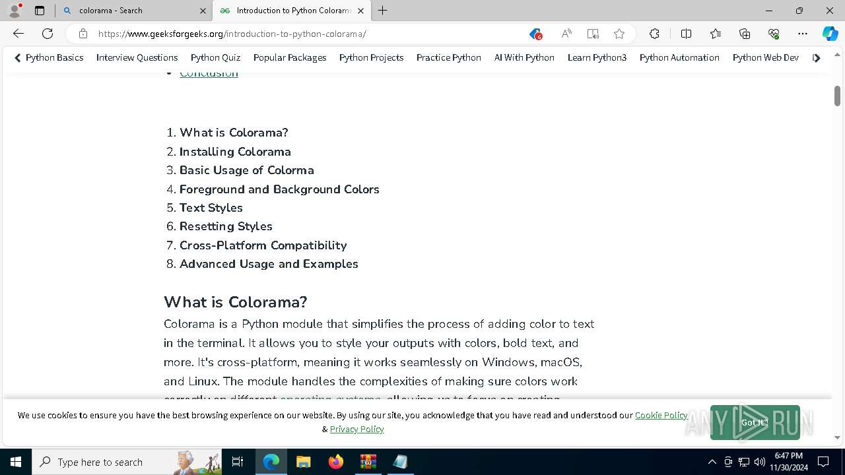
Task: Open the Popular Packages menu item
Action: [x=290, y=57]
